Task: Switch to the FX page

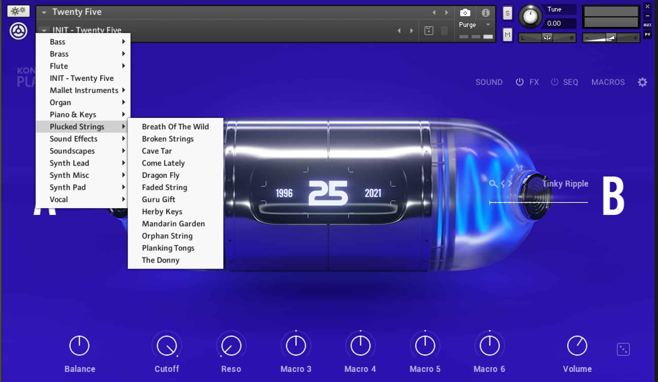Action: (x=534, y=82)
